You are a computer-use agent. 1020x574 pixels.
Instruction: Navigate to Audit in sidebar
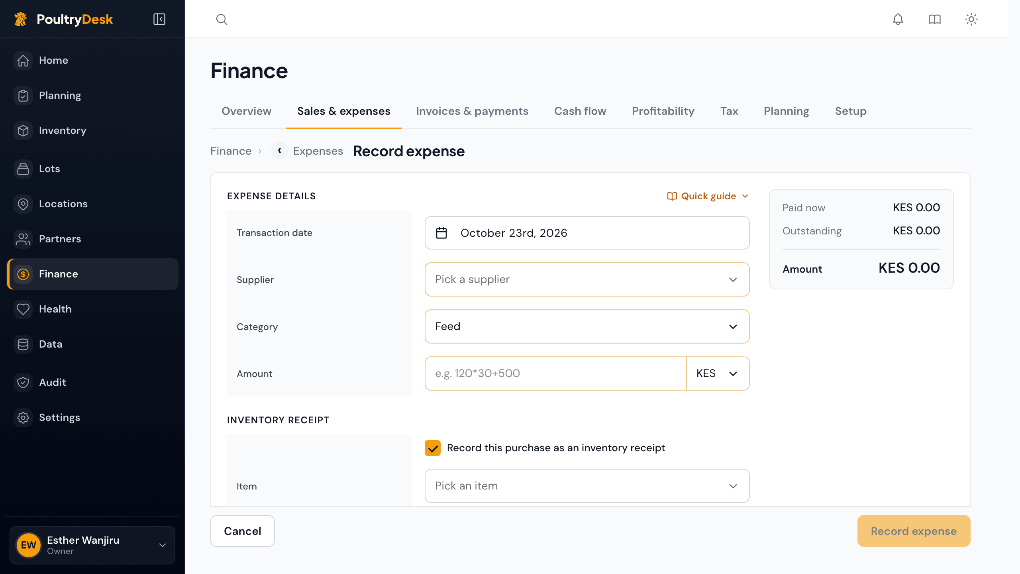pos(92,383)
